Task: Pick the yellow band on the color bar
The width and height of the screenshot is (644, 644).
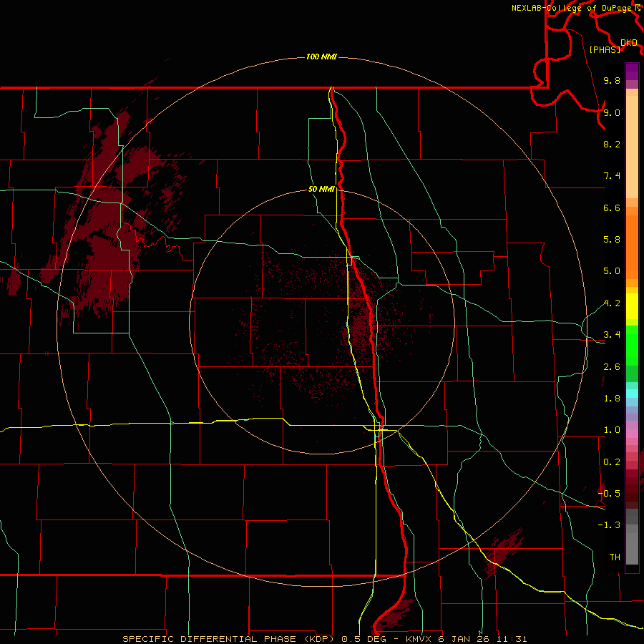Action: click(x=632, y=306)
